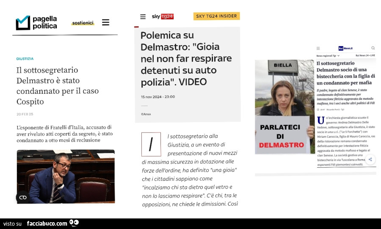
Task: Click the Pagella Politica logo
Action: pos(36,23)
